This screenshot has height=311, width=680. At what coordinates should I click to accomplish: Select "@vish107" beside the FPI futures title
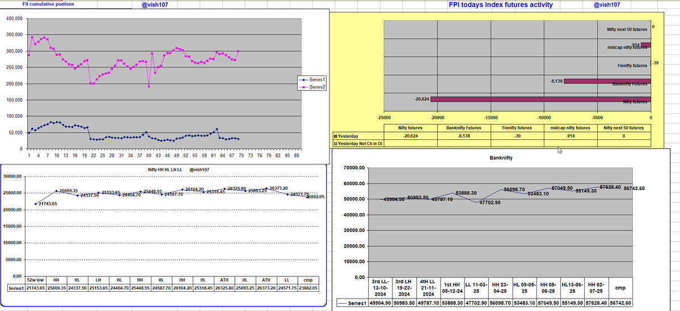(x=607, y=5)
